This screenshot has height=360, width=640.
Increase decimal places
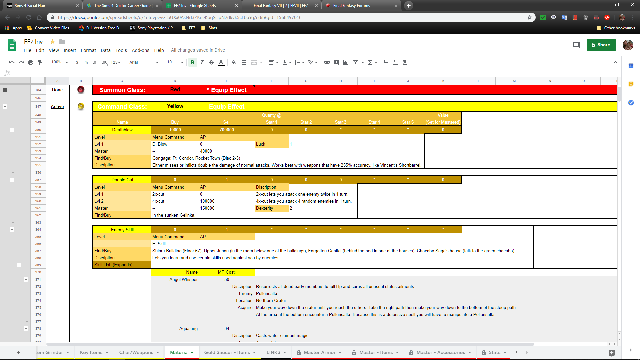tap(105, 62)
